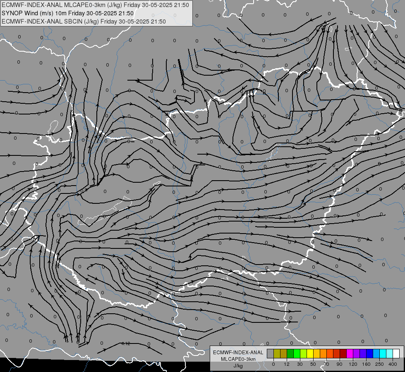Image resolution: width=405 pixels, height=372 pixels.
Task: Click the legend's ECMWF-INDEX-ANAL heading
Action: click(x=238, y=353)
